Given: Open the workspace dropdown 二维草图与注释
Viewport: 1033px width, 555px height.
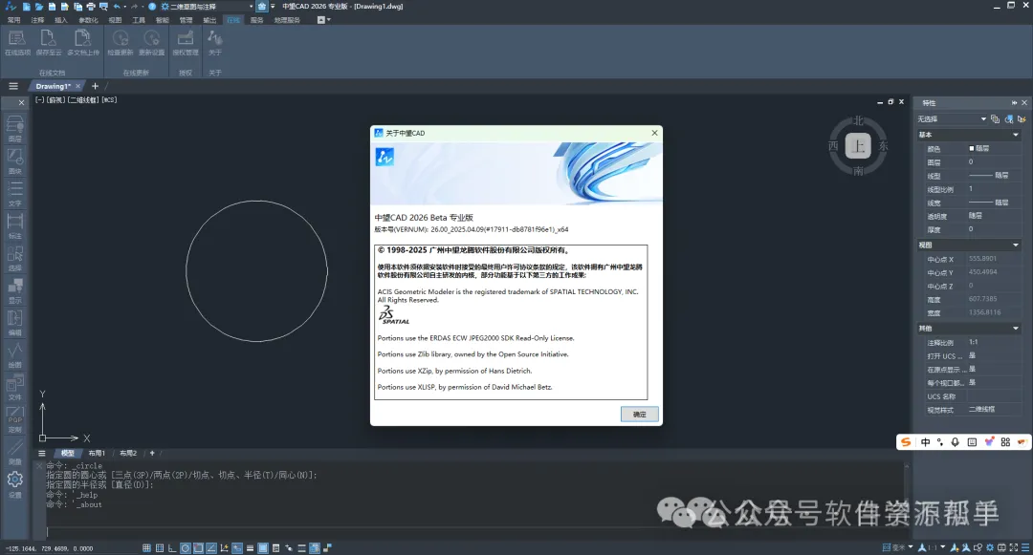Looking at the screenshot, I should (208, 7).
